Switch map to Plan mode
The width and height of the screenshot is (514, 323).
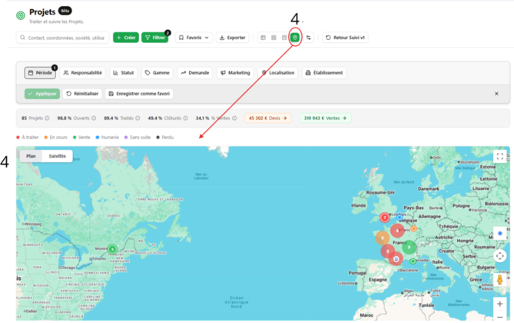pos(31,156)
